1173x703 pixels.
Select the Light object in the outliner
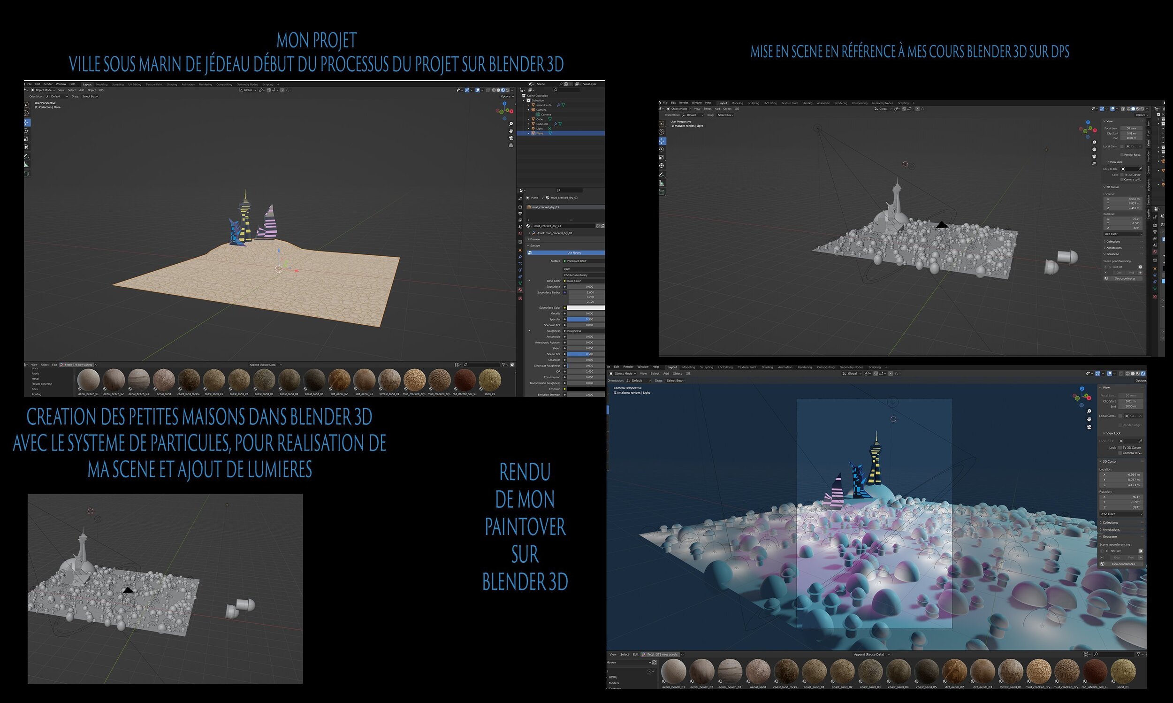(x=540, y=129)
